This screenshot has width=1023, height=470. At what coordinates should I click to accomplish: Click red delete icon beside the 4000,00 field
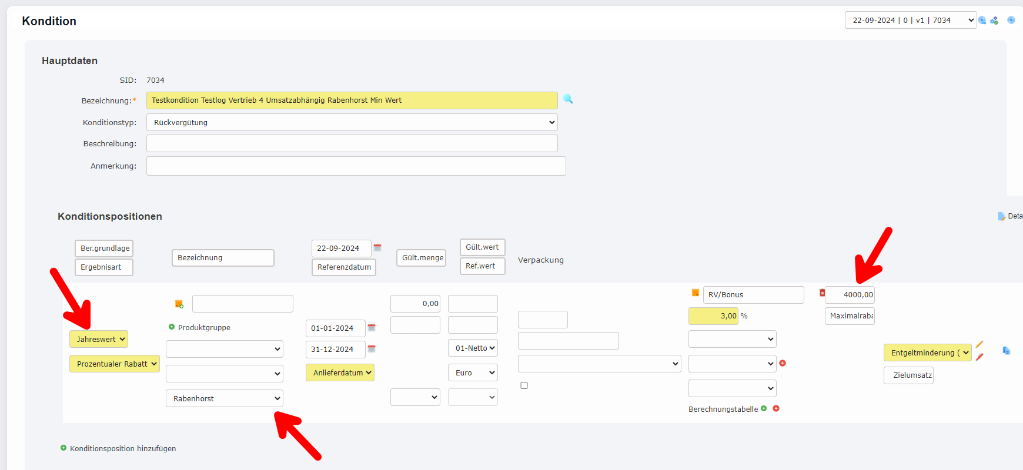pos(822,293)
